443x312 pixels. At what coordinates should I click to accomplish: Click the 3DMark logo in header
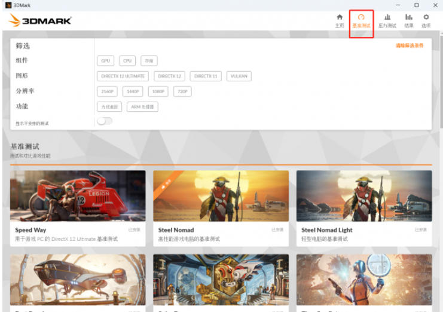point(41,20)
